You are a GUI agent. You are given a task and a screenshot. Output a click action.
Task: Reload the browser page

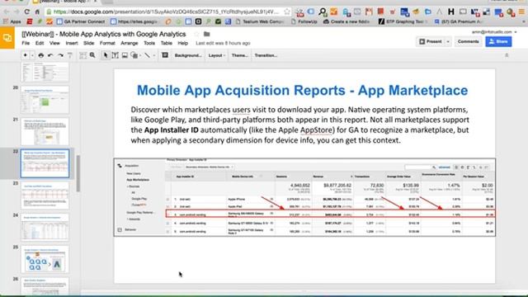pos(26,12)
